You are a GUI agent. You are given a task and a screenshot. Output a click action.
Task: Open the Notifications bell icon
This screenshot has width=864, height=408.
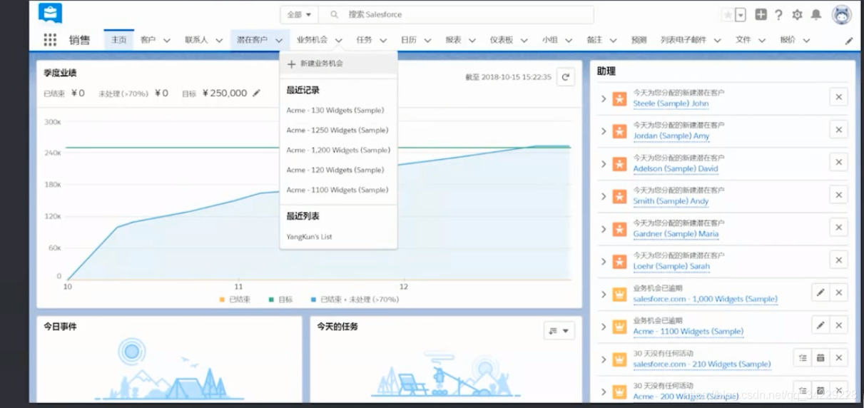click(816, 14)
